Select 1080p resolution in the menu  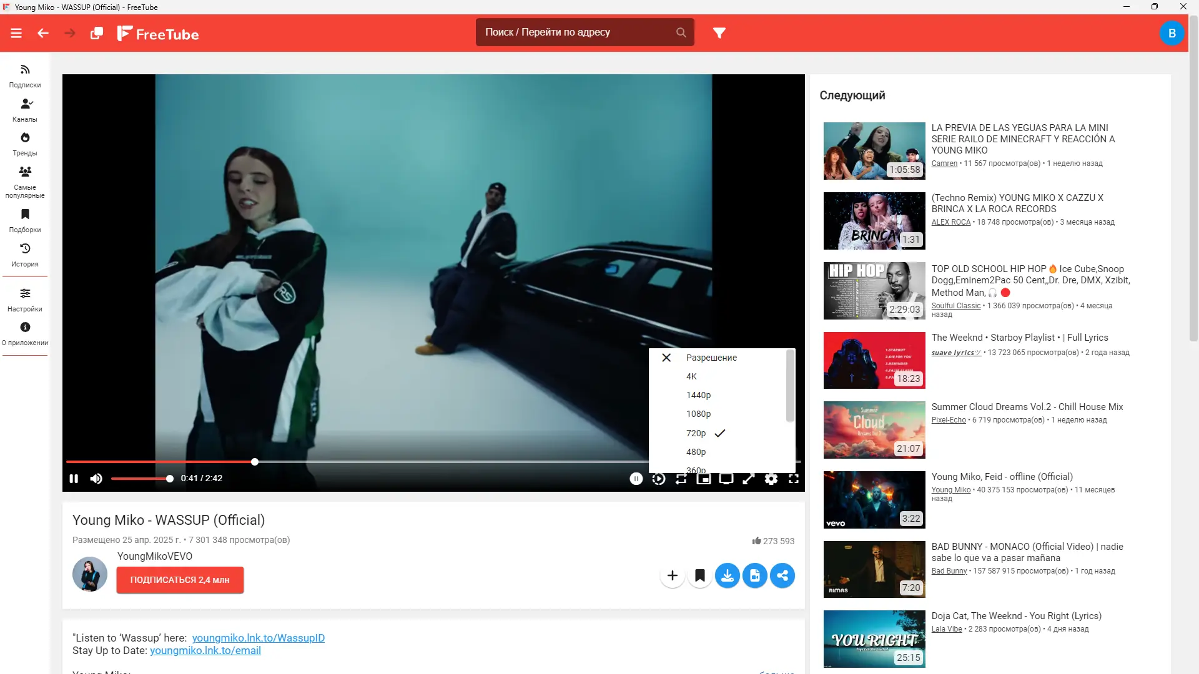point(698,414)
